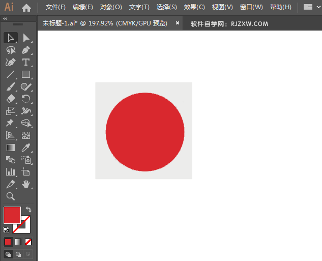Open the 效果(C) menu
This screenshot has width=322, height=261.
pos(194,7)
